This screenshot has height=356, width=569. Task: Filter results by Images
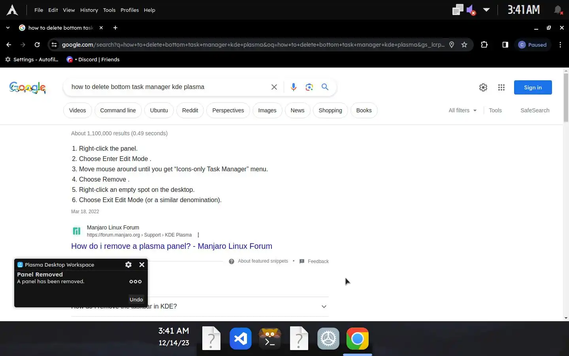267,110
